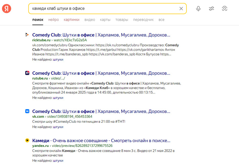
Task: Click the Yandex logo icon
Action: pos(6,9)
